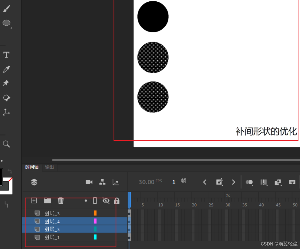The width and height of the screenshot is (302, 249).
Task: Click teal outline swatch of 图层_5
Action: point(95,229)
